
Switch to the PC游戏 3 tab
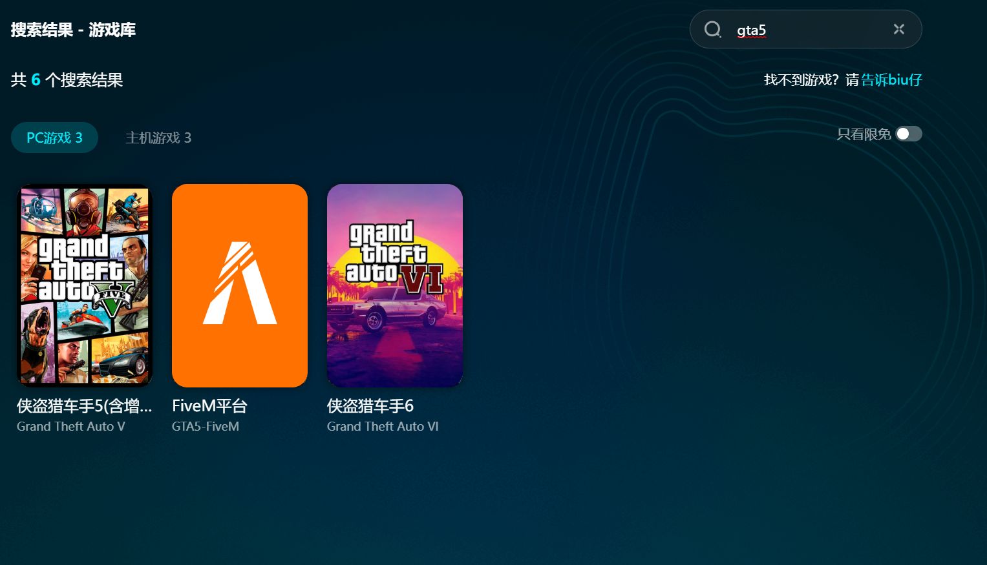pos(54,138)
